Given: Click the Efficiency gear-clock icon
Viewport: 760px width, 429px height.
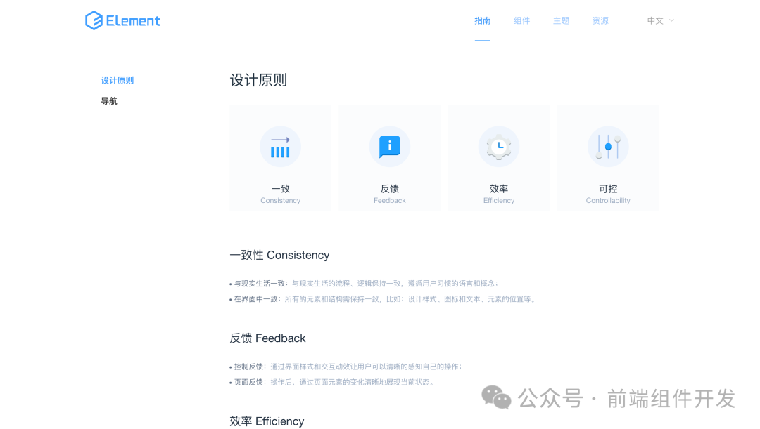Looking at the screenshot, I should (x=498, y=146).
